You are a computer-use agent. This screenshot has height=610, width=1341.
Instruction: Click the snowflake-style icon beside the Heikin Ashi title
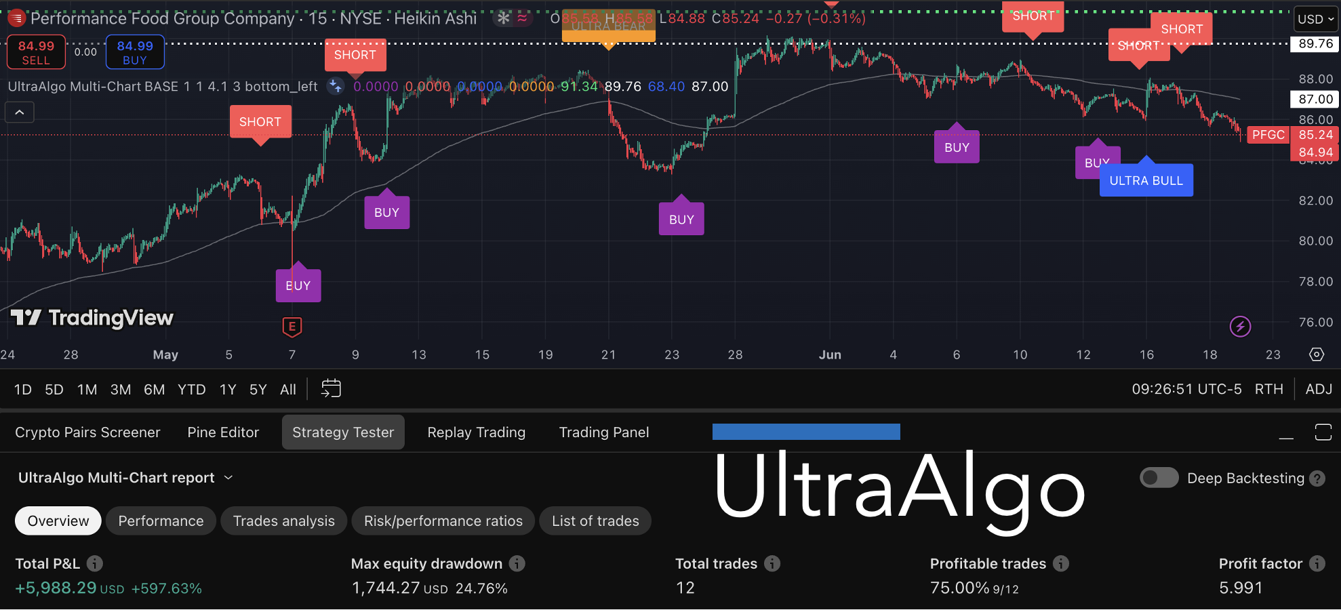[x=503, y=18]
